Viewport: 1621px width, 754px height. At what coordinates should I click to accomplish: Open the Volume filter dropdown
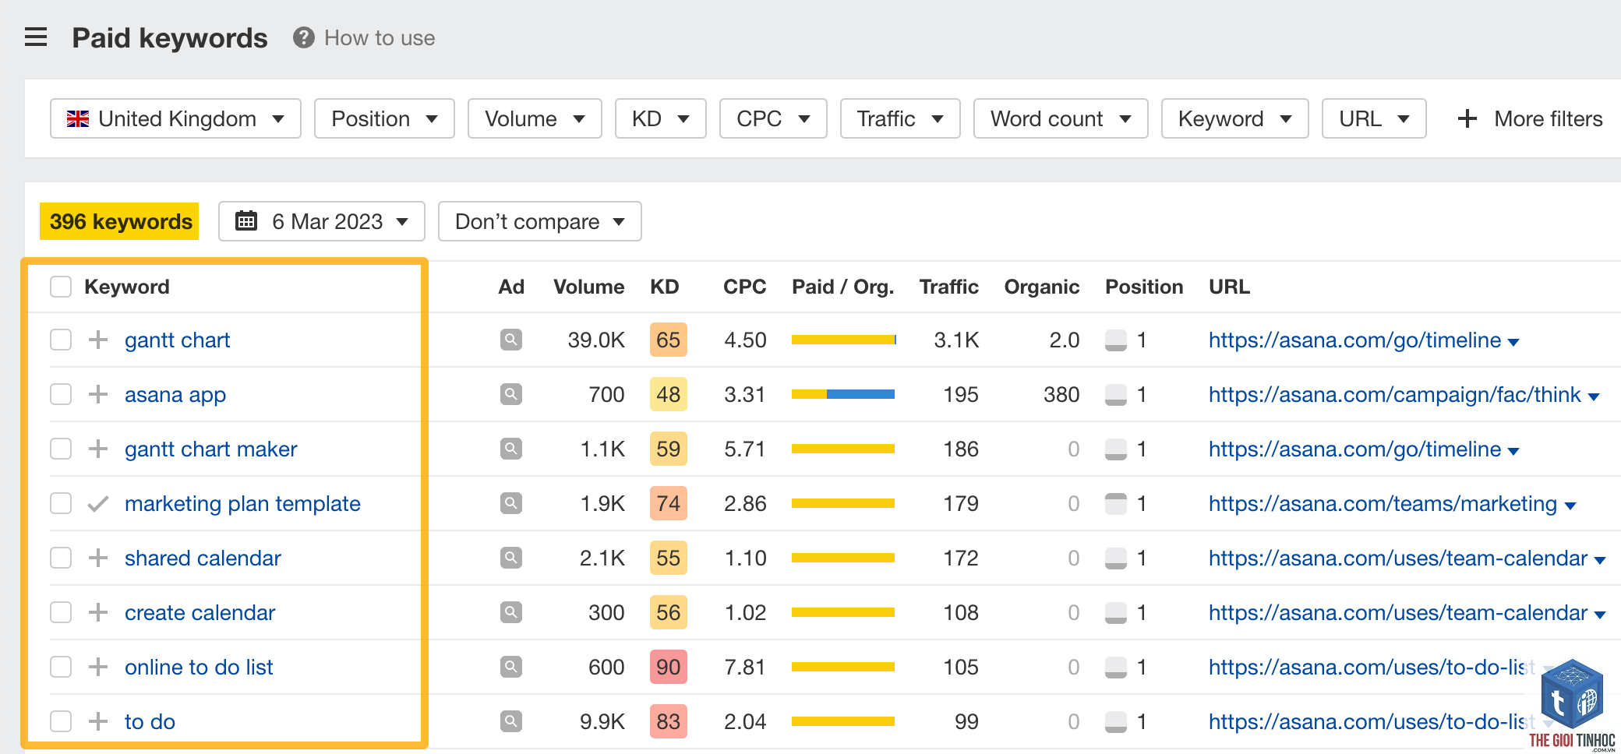point(535,118)
